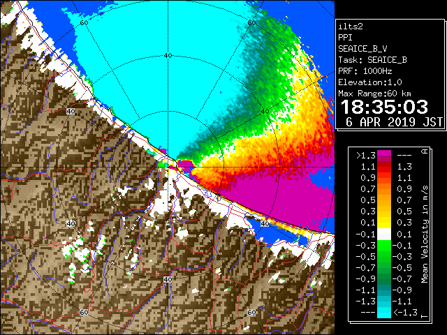Pick the white near-zero swatch in the color bar
Screen dimensions: 447x335
click(384, 234)
